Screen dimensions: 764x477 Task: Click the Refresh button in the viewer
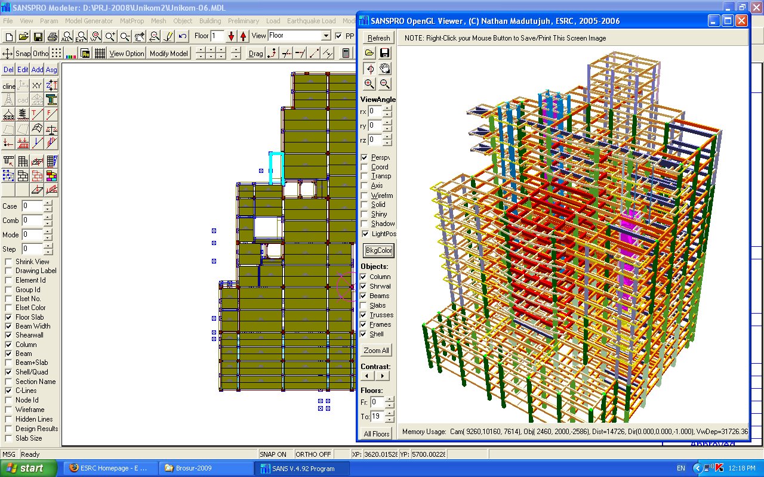[378, 38]
